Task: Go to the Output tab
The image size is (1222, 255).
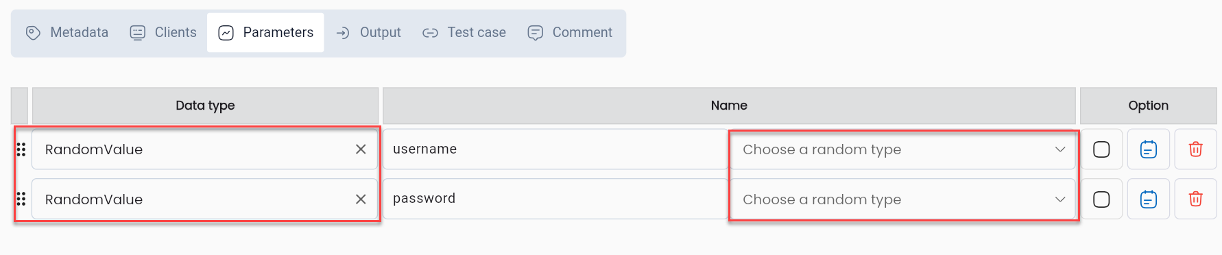Action: (368, 33)
